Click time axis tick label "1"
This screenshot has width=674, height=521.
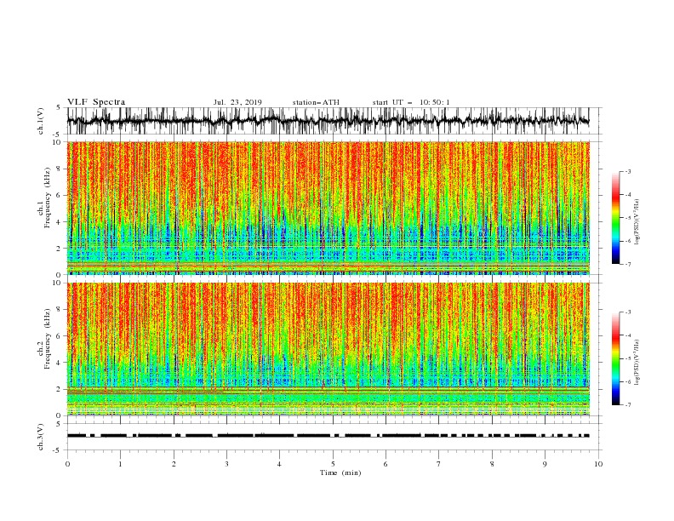tap(120, 464)
